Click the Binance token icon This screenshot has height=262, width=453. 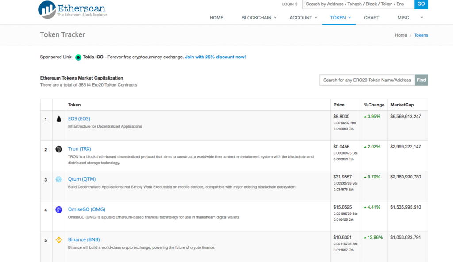59,240
